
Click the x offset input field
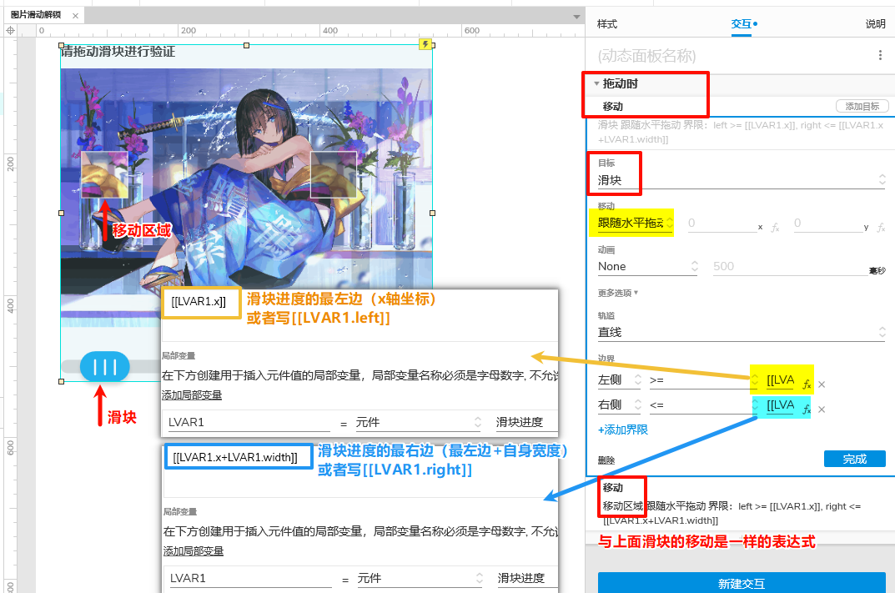coord(722,224)
